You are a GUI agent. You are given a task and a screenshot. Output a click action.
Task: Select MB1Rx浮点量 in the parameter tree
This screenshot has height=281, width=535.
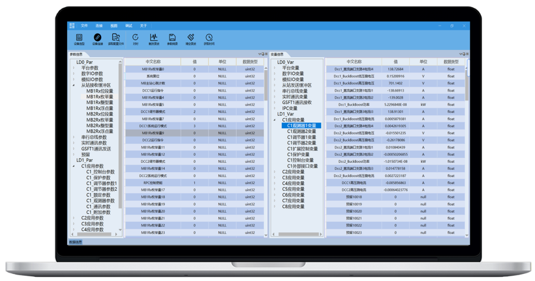click(100, 108)
